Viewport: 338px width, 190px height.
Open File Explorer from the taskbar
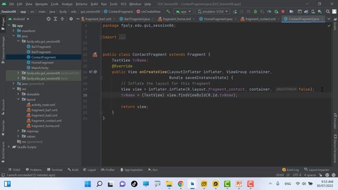[x=169, y=184]
